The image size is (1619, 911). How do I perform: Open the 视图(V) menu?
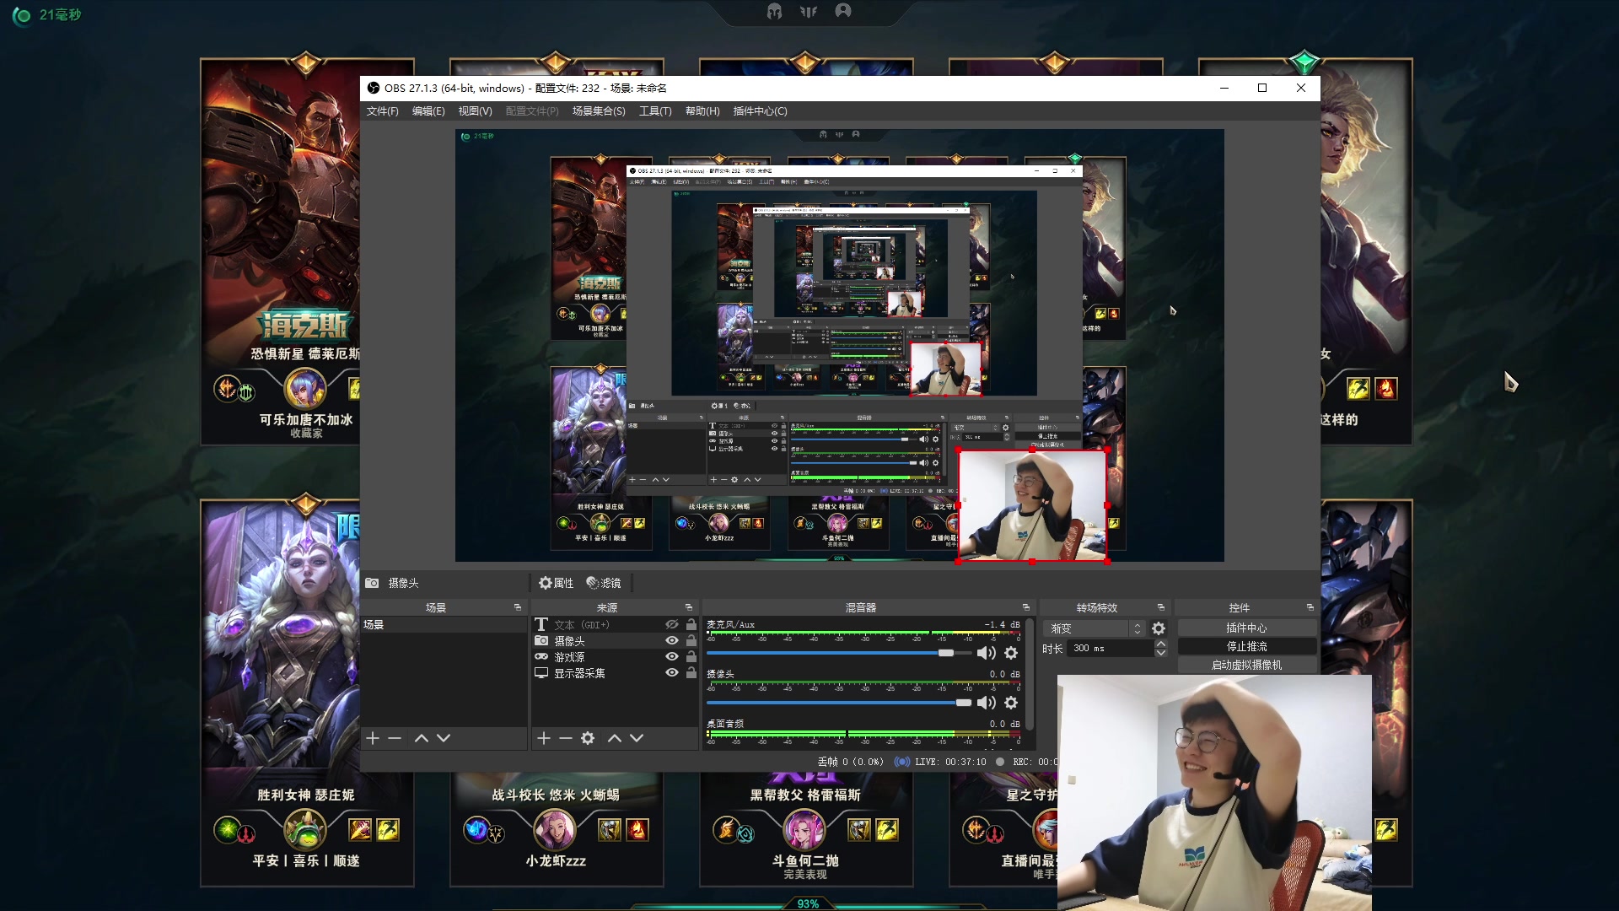point(475,111)
